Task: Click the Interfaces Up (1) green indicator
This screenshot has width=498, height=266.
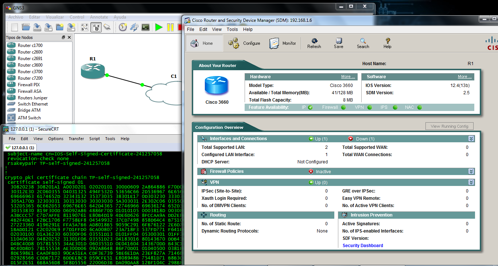Action: pyautogui.click(x=311, y=139)
